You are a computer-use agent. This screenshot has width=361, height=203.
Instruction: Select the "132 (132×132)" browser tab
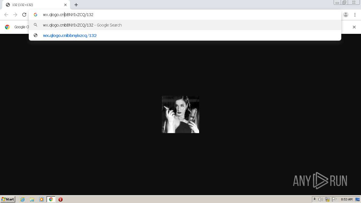(36, 5)
